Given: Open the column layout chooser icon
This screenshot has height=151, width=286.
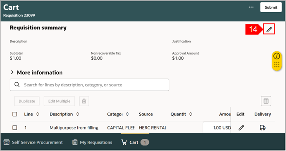Looking at the screenshot, I should coord(266,101).
